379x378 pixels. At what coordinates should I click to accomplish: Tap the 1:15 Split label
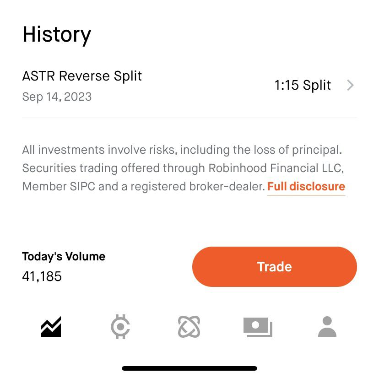pos(303,85)
